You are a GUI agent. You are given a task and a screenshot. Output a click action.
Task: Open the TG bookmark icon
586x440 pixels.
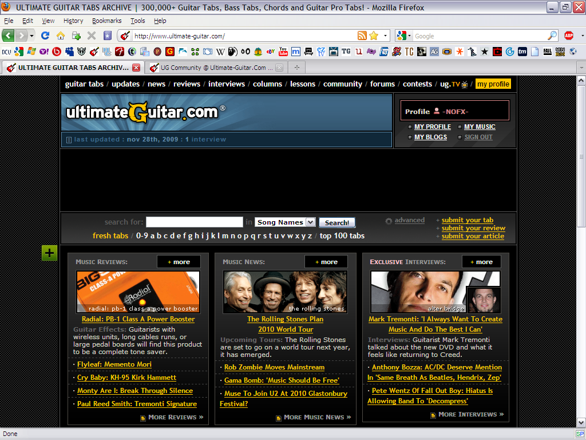pos(346,52)
